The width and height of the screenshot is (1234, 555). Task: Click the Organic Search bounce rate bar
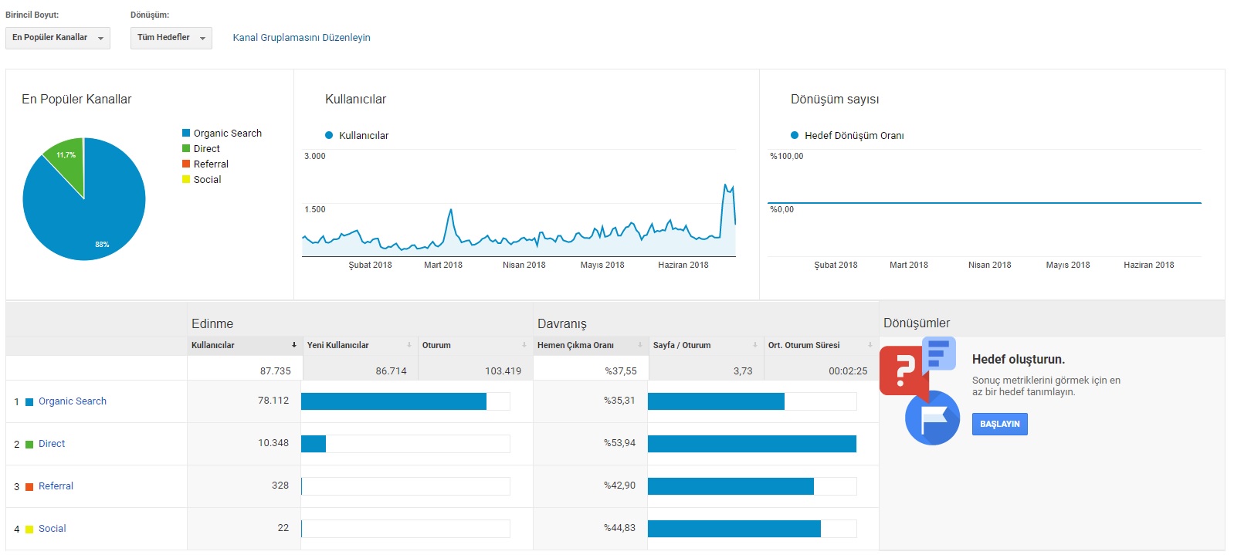[x=716, y=401]
